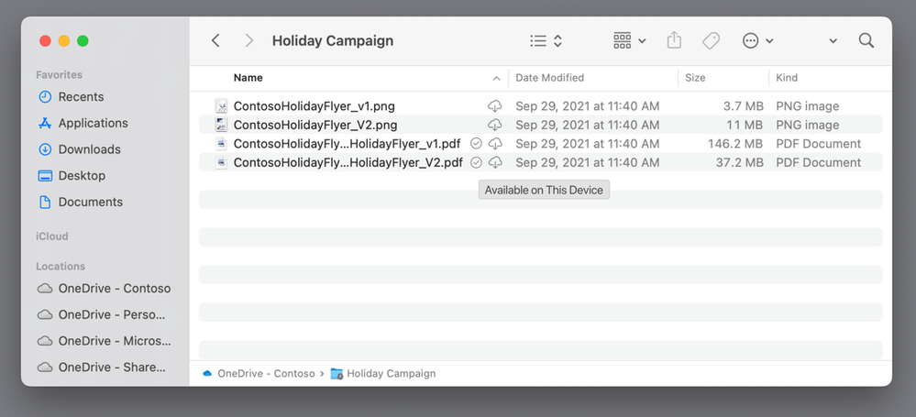Click Favorites section heading
The width and height of the screenshot is (916, 417).
tap(59, 75)
